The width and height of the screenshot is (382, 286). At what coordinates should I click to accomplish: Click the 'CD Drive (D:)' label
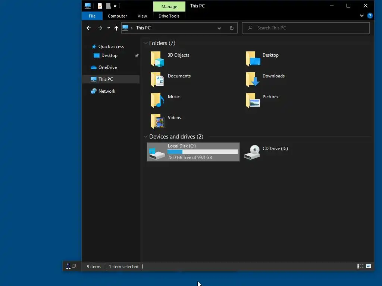(x=275, y=149)
